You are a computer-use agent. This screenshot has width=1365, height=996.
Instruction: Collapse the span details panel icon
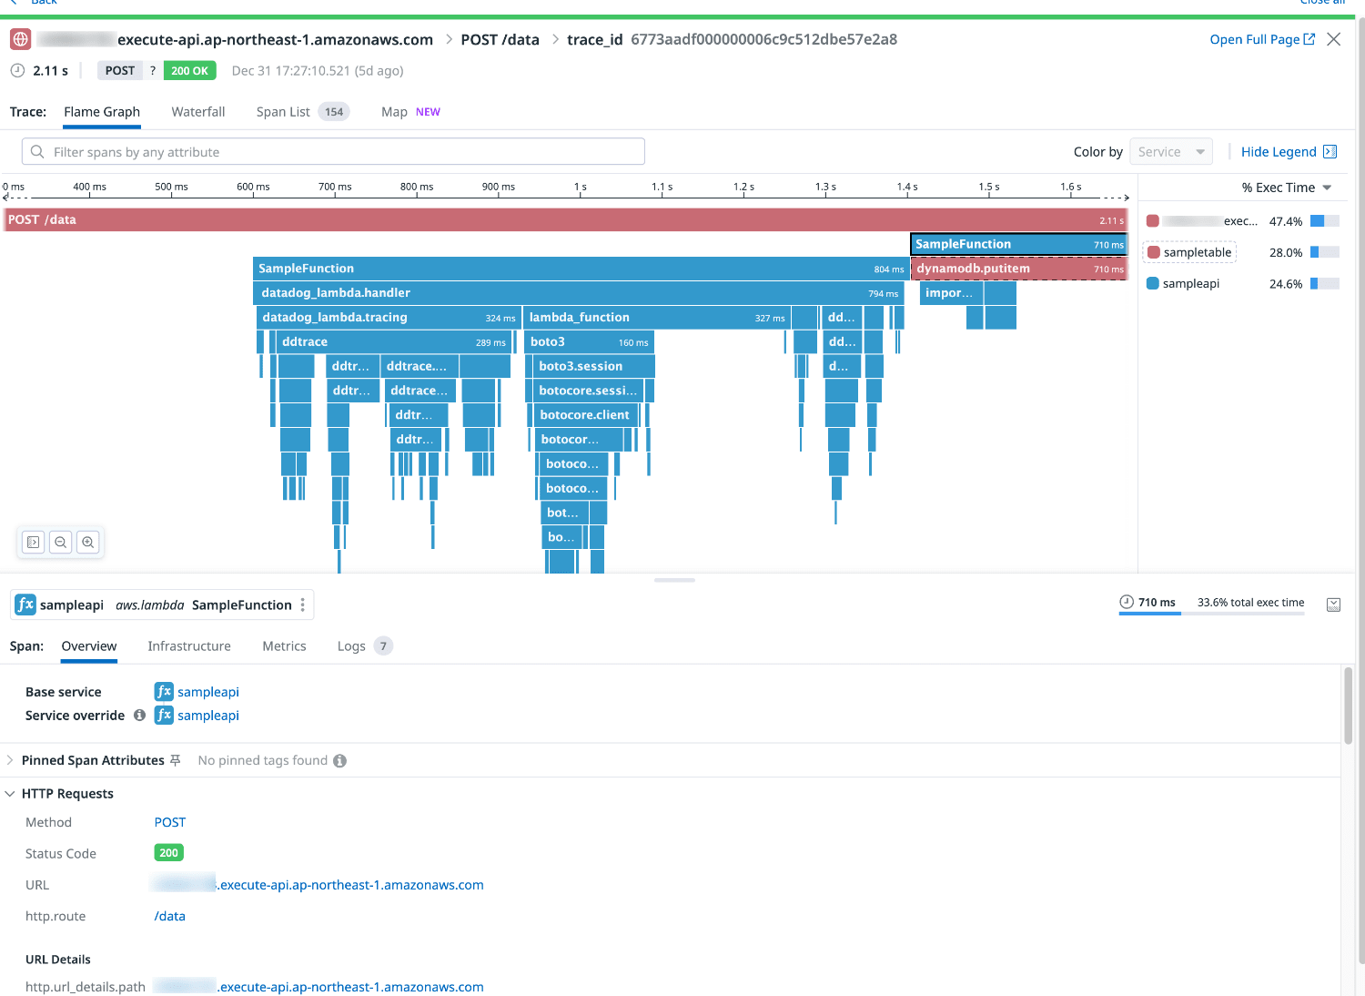(x=1333, y=605)
